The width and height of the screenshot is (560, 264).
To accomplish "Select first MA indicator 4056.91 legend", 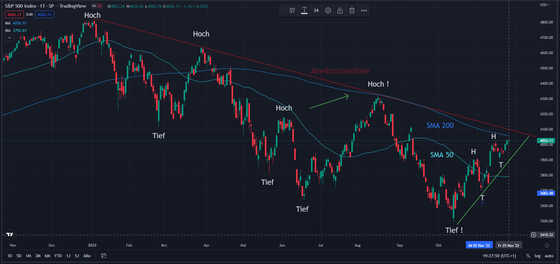I will point(16,23).
